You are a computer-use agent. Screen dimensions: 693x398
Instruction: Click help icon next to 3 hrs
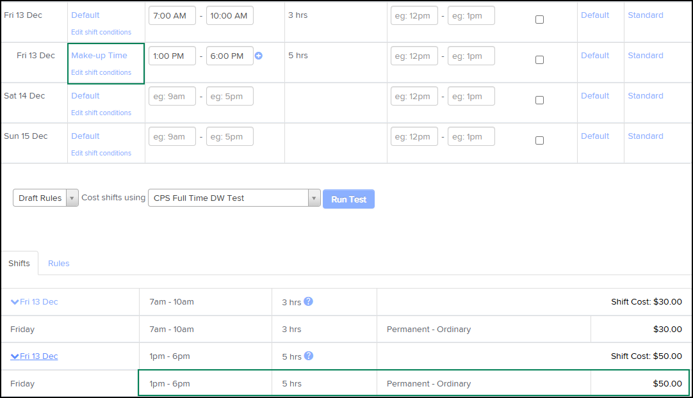tap(308, 301)
